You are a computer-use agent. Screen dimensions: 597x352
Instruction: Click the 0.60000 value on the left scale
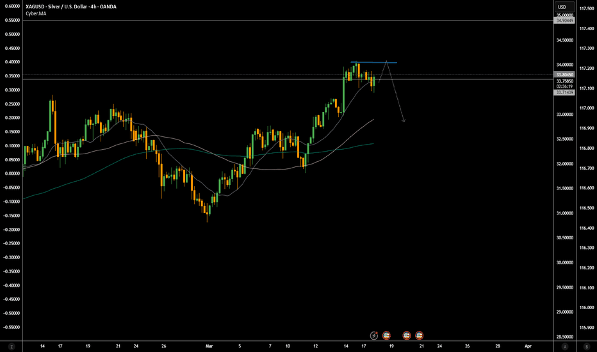point(13,6)
